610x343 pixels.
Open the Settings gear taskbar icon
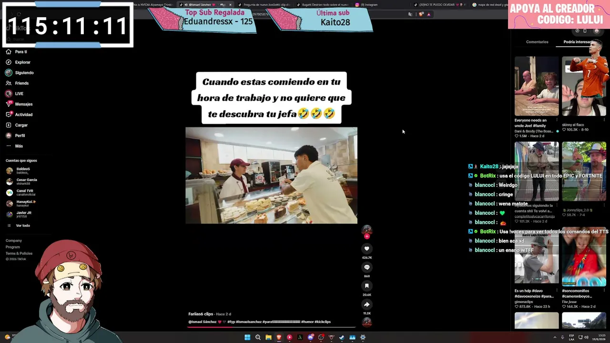[363, 337]
